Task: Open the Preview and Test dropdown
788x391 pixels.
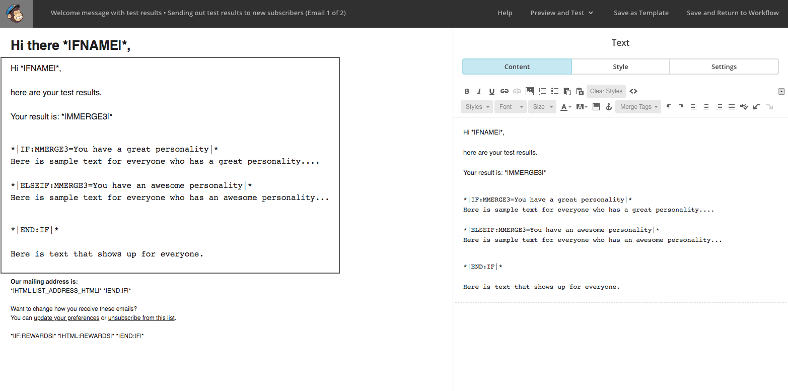Action: [562, 13]
